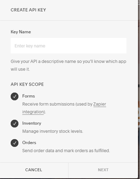Open the Zapier link
This screenshot has height=179, width=140.
100,104
